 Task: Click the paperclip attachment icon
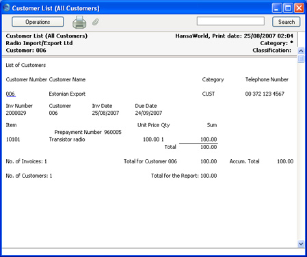tap(96, 22)
